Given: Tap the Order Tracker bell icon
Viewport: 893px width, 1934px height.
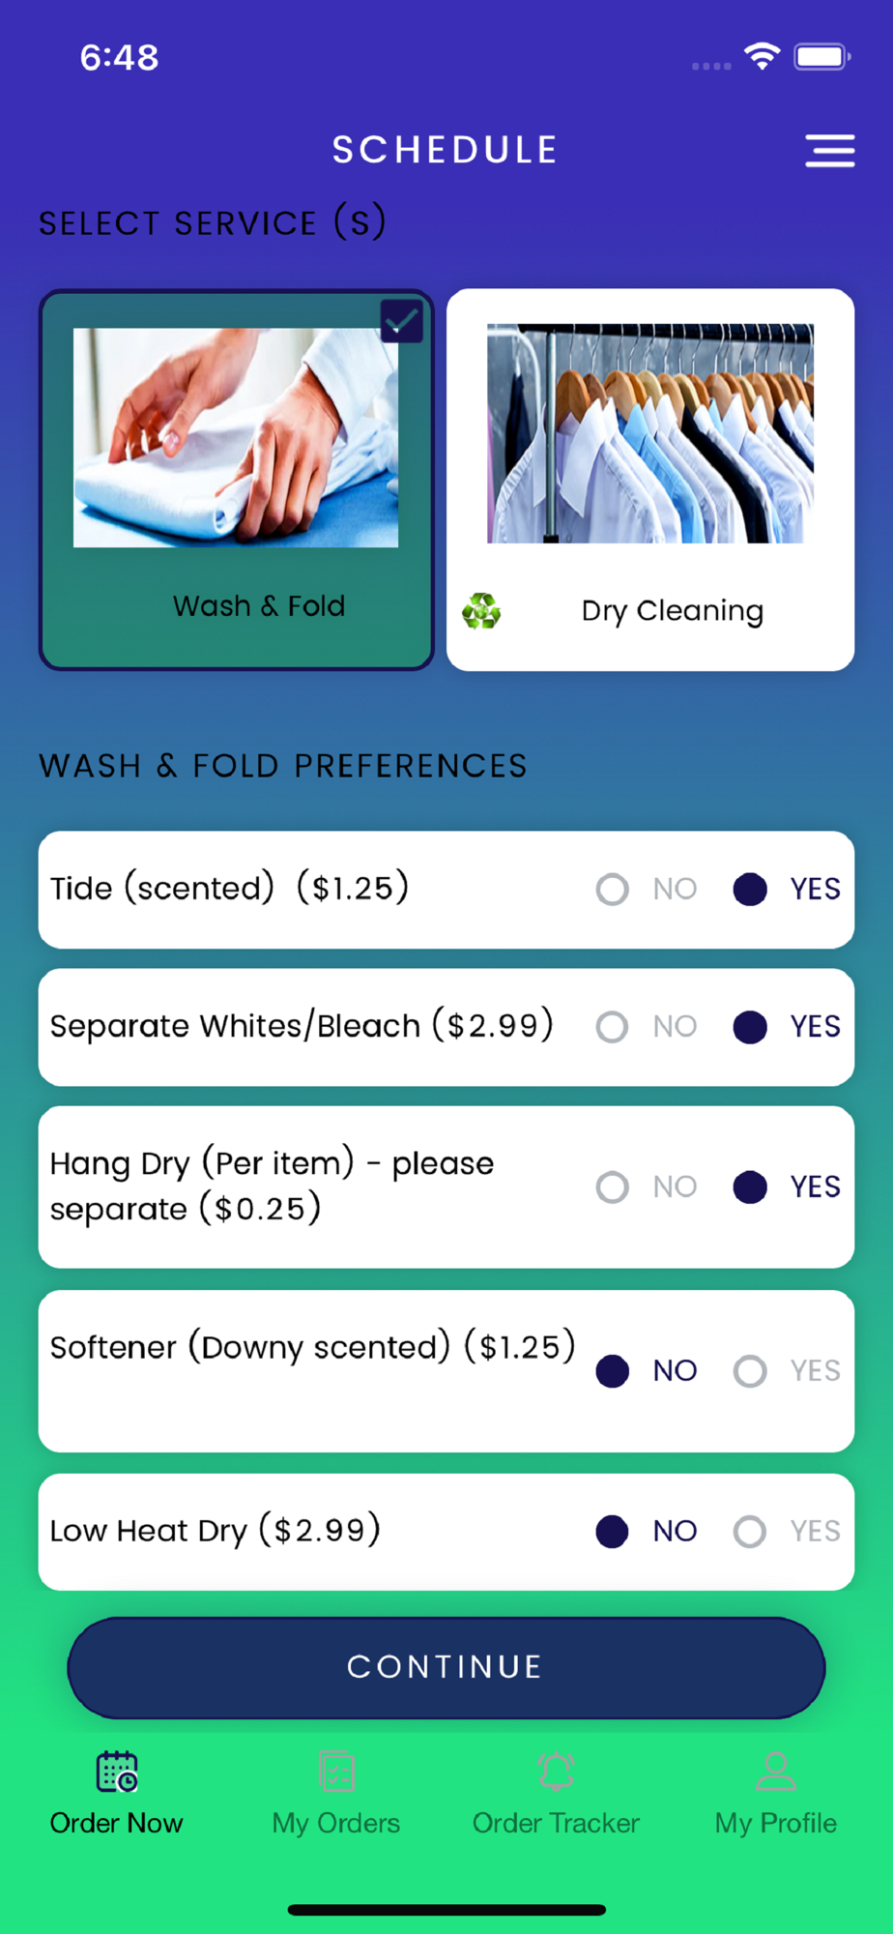Looking at the screenshot, I should click(x=556, y=1772).
